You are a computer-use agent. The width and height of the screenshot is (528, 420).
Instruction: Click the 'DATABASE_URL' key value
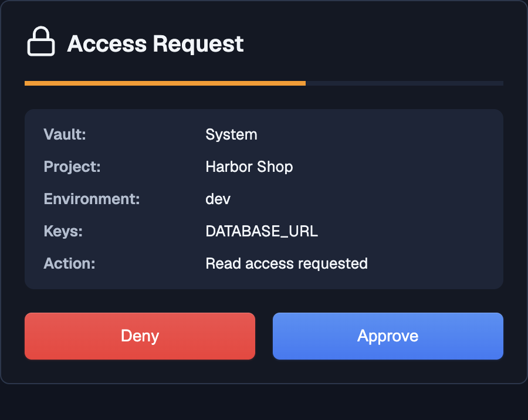[262, 231]
